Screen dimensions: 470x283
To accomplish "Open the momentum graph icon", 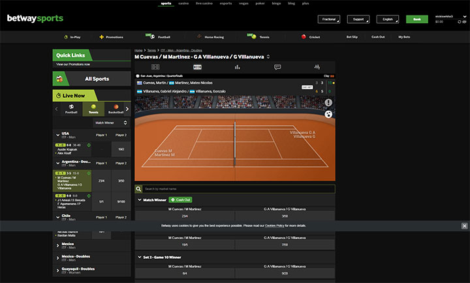I will [x=317, y=67].
